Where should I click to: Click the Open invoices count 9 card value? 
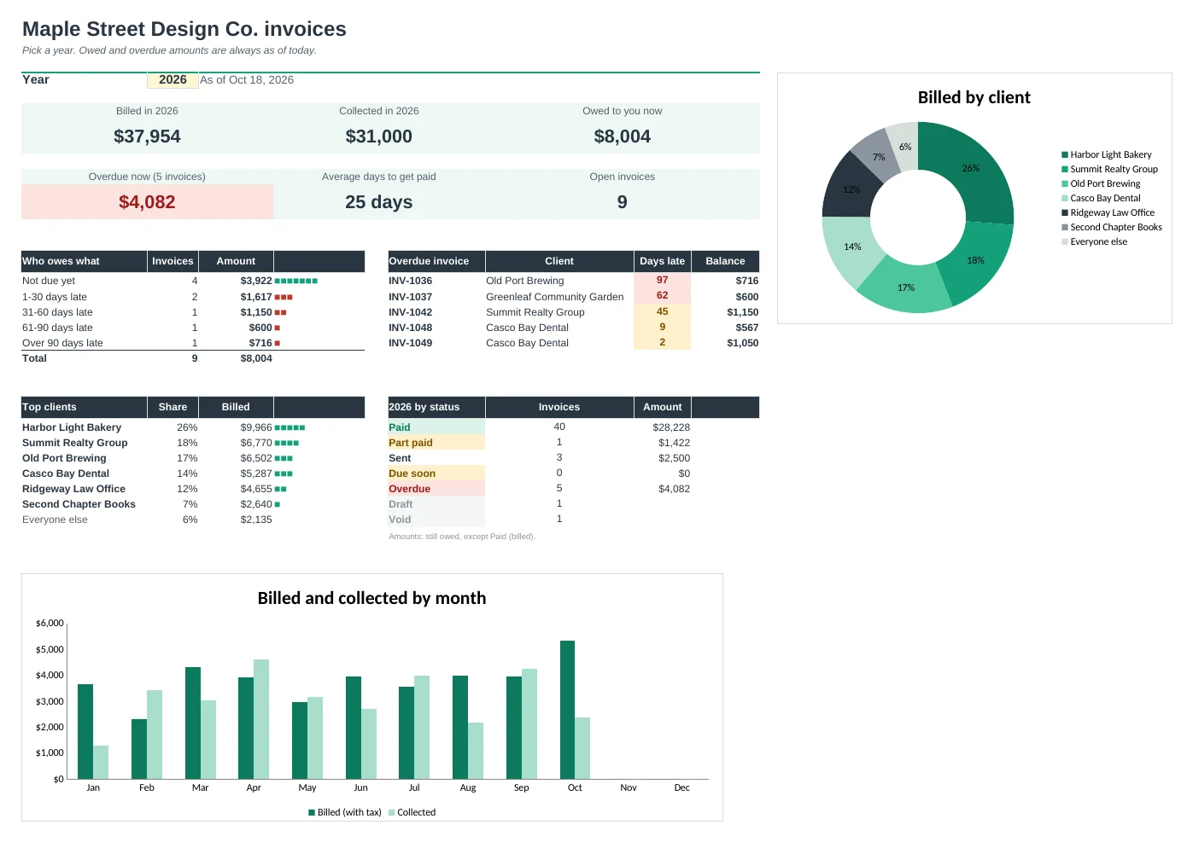(x=622, y=202)
